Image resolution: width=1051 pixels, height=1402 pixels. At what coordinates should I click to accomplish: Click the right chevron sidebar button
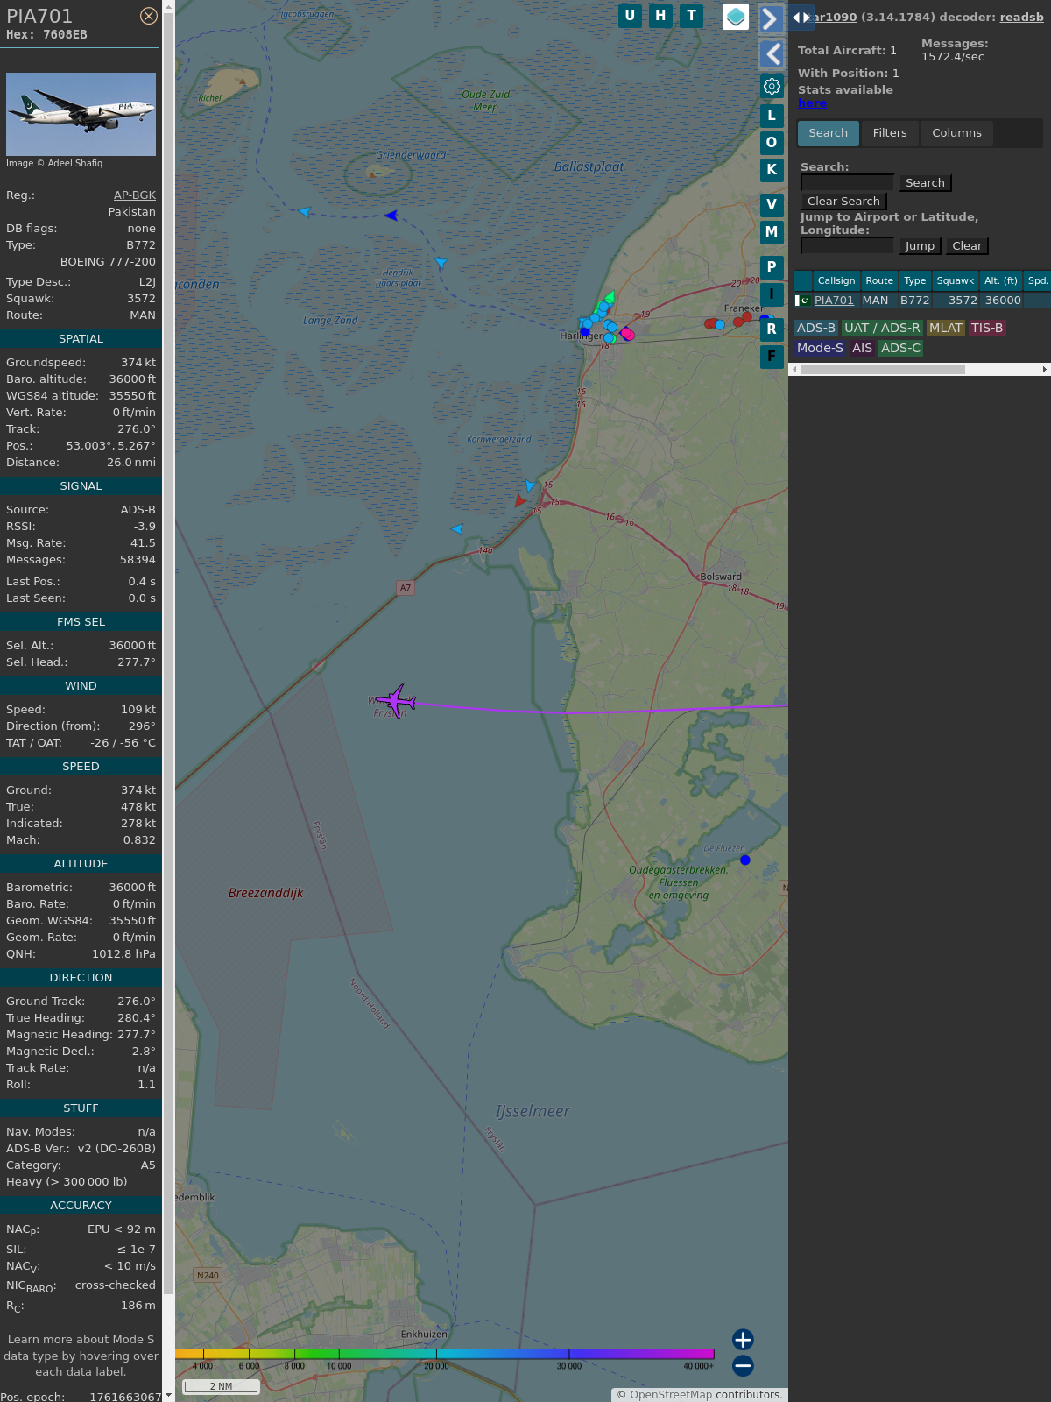pyautogui.click(x=771, y=18)
